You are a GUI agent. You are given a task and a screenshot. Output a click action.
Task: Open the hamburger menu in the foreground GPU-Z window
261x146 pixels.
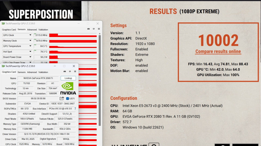pyautogui.click(x=75, y=71)
